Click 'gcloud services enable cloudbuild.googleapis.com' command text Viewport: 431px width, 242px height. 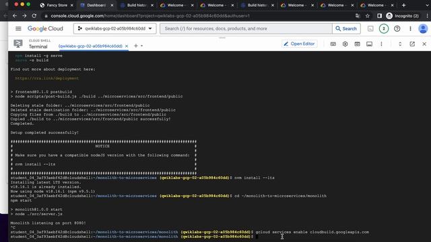click(x=312, y=232)
